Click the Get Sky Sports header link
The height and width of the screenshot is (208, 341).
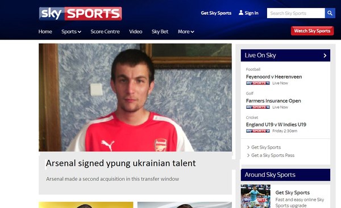(216, 13)
